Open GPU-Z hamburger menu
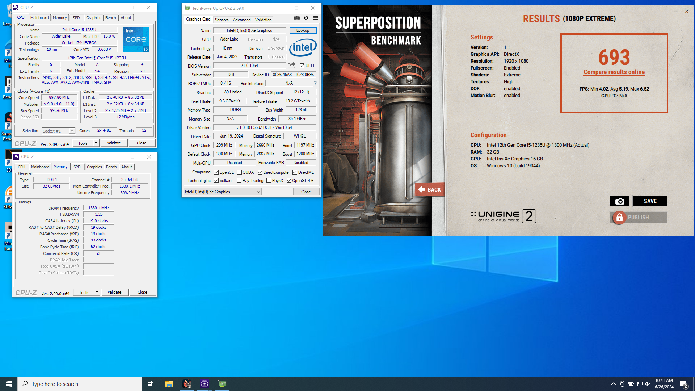695x391 pixels. tap(315, 18)
